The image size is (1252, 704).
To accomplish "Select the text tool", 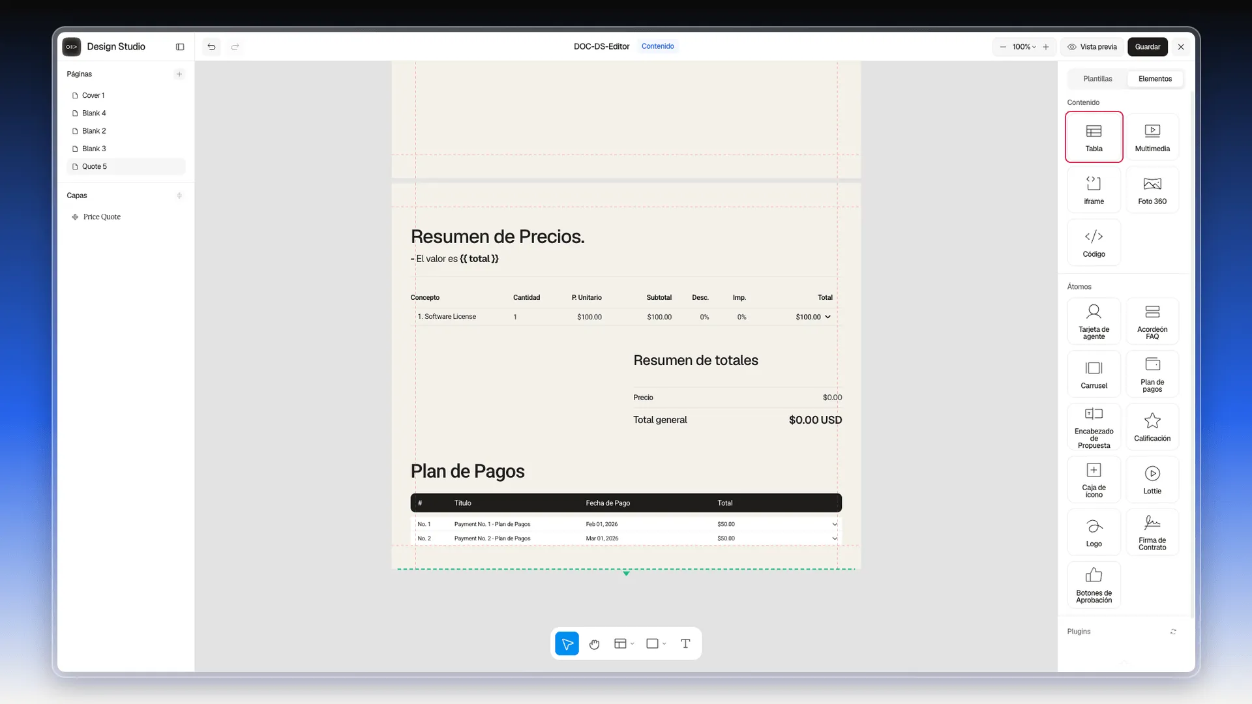I will tap(685, 644).
